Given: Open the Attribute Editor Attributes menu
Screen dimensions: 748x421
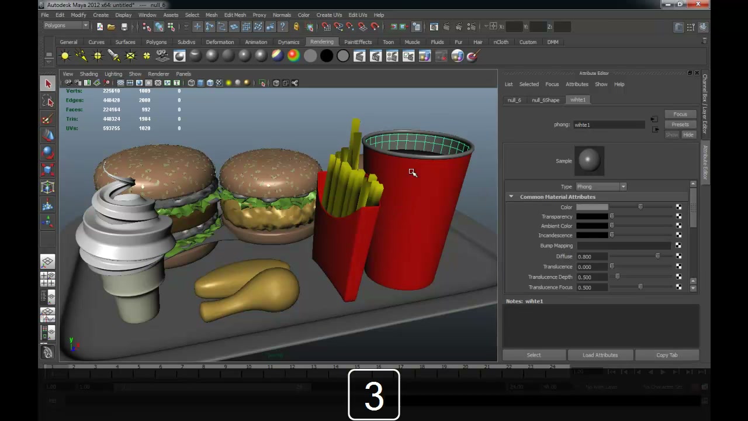Looking at the screenshot, I should click(577, 84).
